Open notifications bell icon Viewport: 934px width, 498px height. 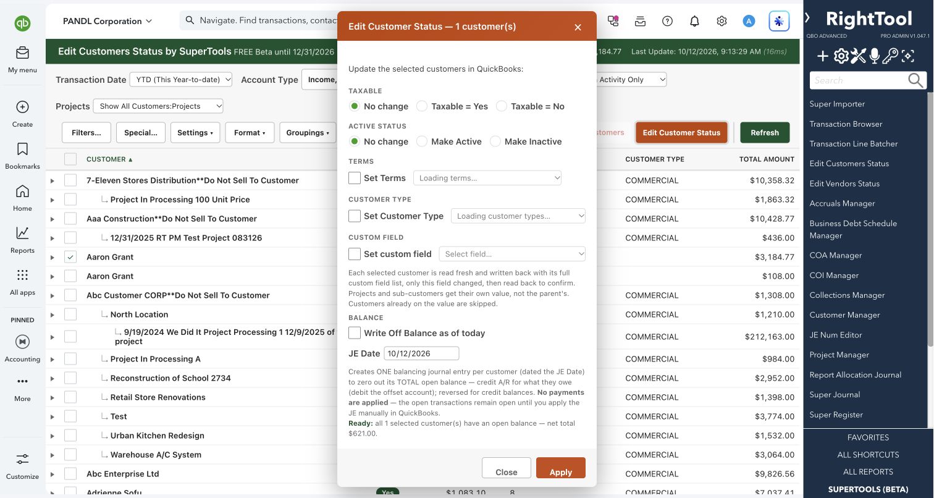click(694, 21)
